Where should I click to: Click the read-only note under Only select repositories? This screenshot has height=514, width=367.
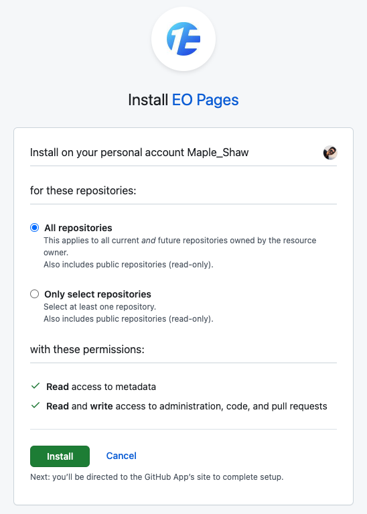[x=129, y=319]
